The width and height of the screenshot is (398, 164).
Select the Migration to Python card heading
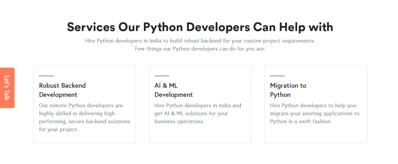point(288,90)
